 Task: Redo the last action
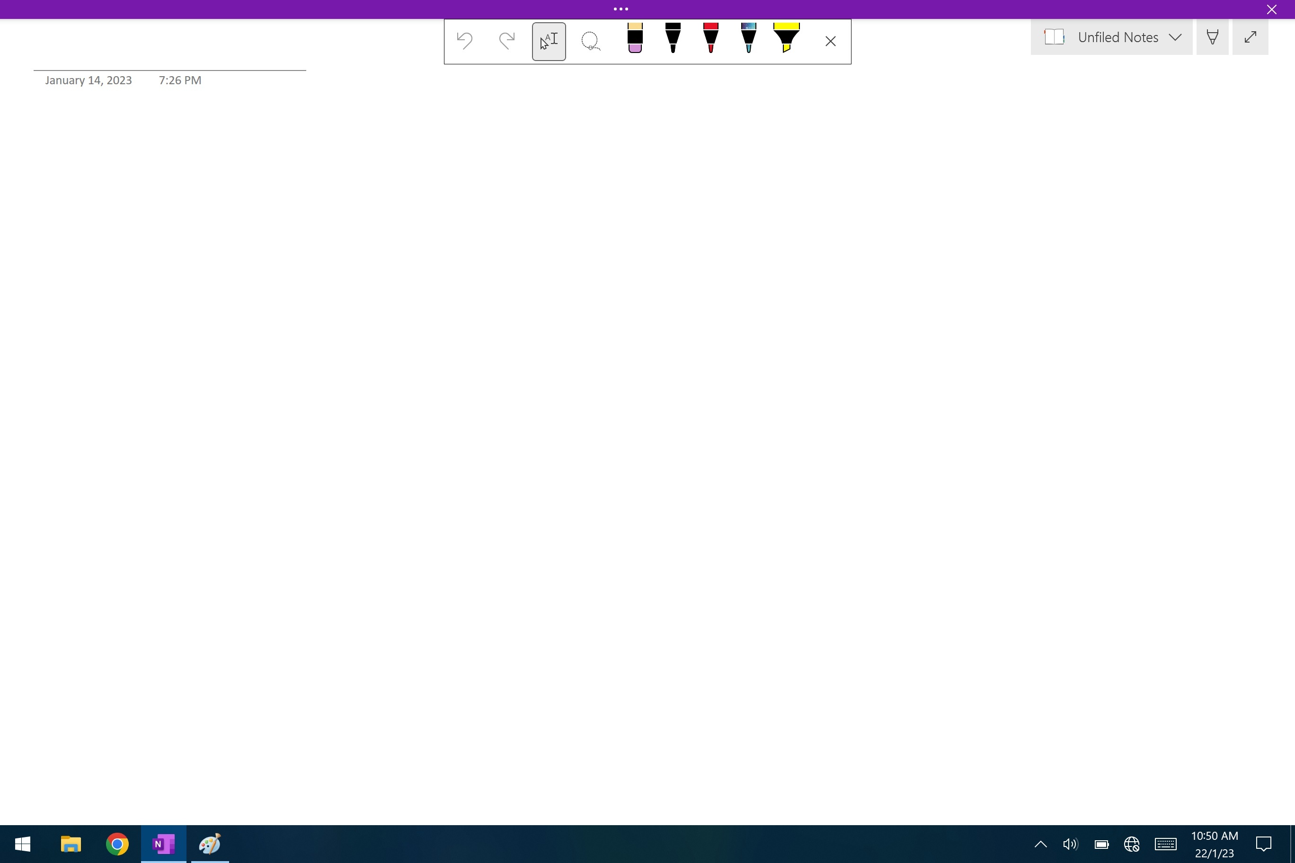coord(506,41)
